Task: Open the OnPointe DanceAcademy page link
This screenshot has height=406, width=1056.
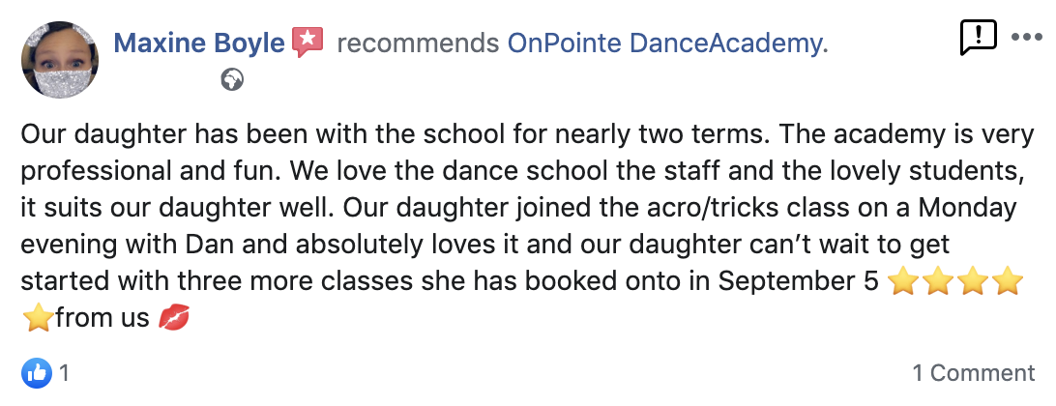Action: [x=667, y=43]
